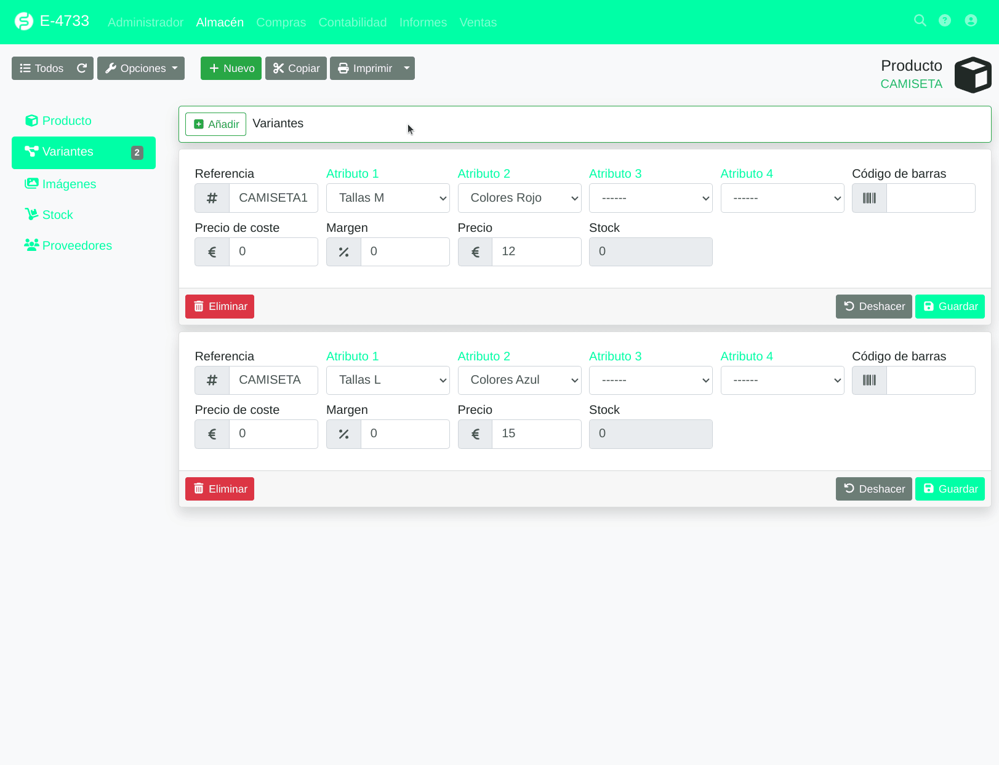Create a new product with Nuevo

click(x=231, y=68)
